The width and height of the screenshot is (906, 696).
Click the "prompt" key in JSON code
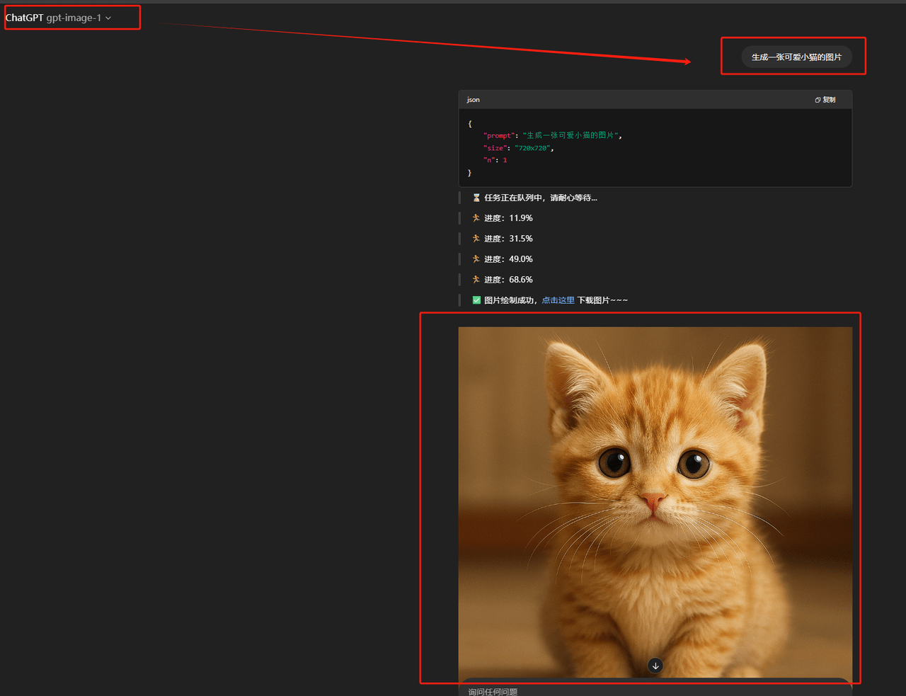tap(498, 135)
